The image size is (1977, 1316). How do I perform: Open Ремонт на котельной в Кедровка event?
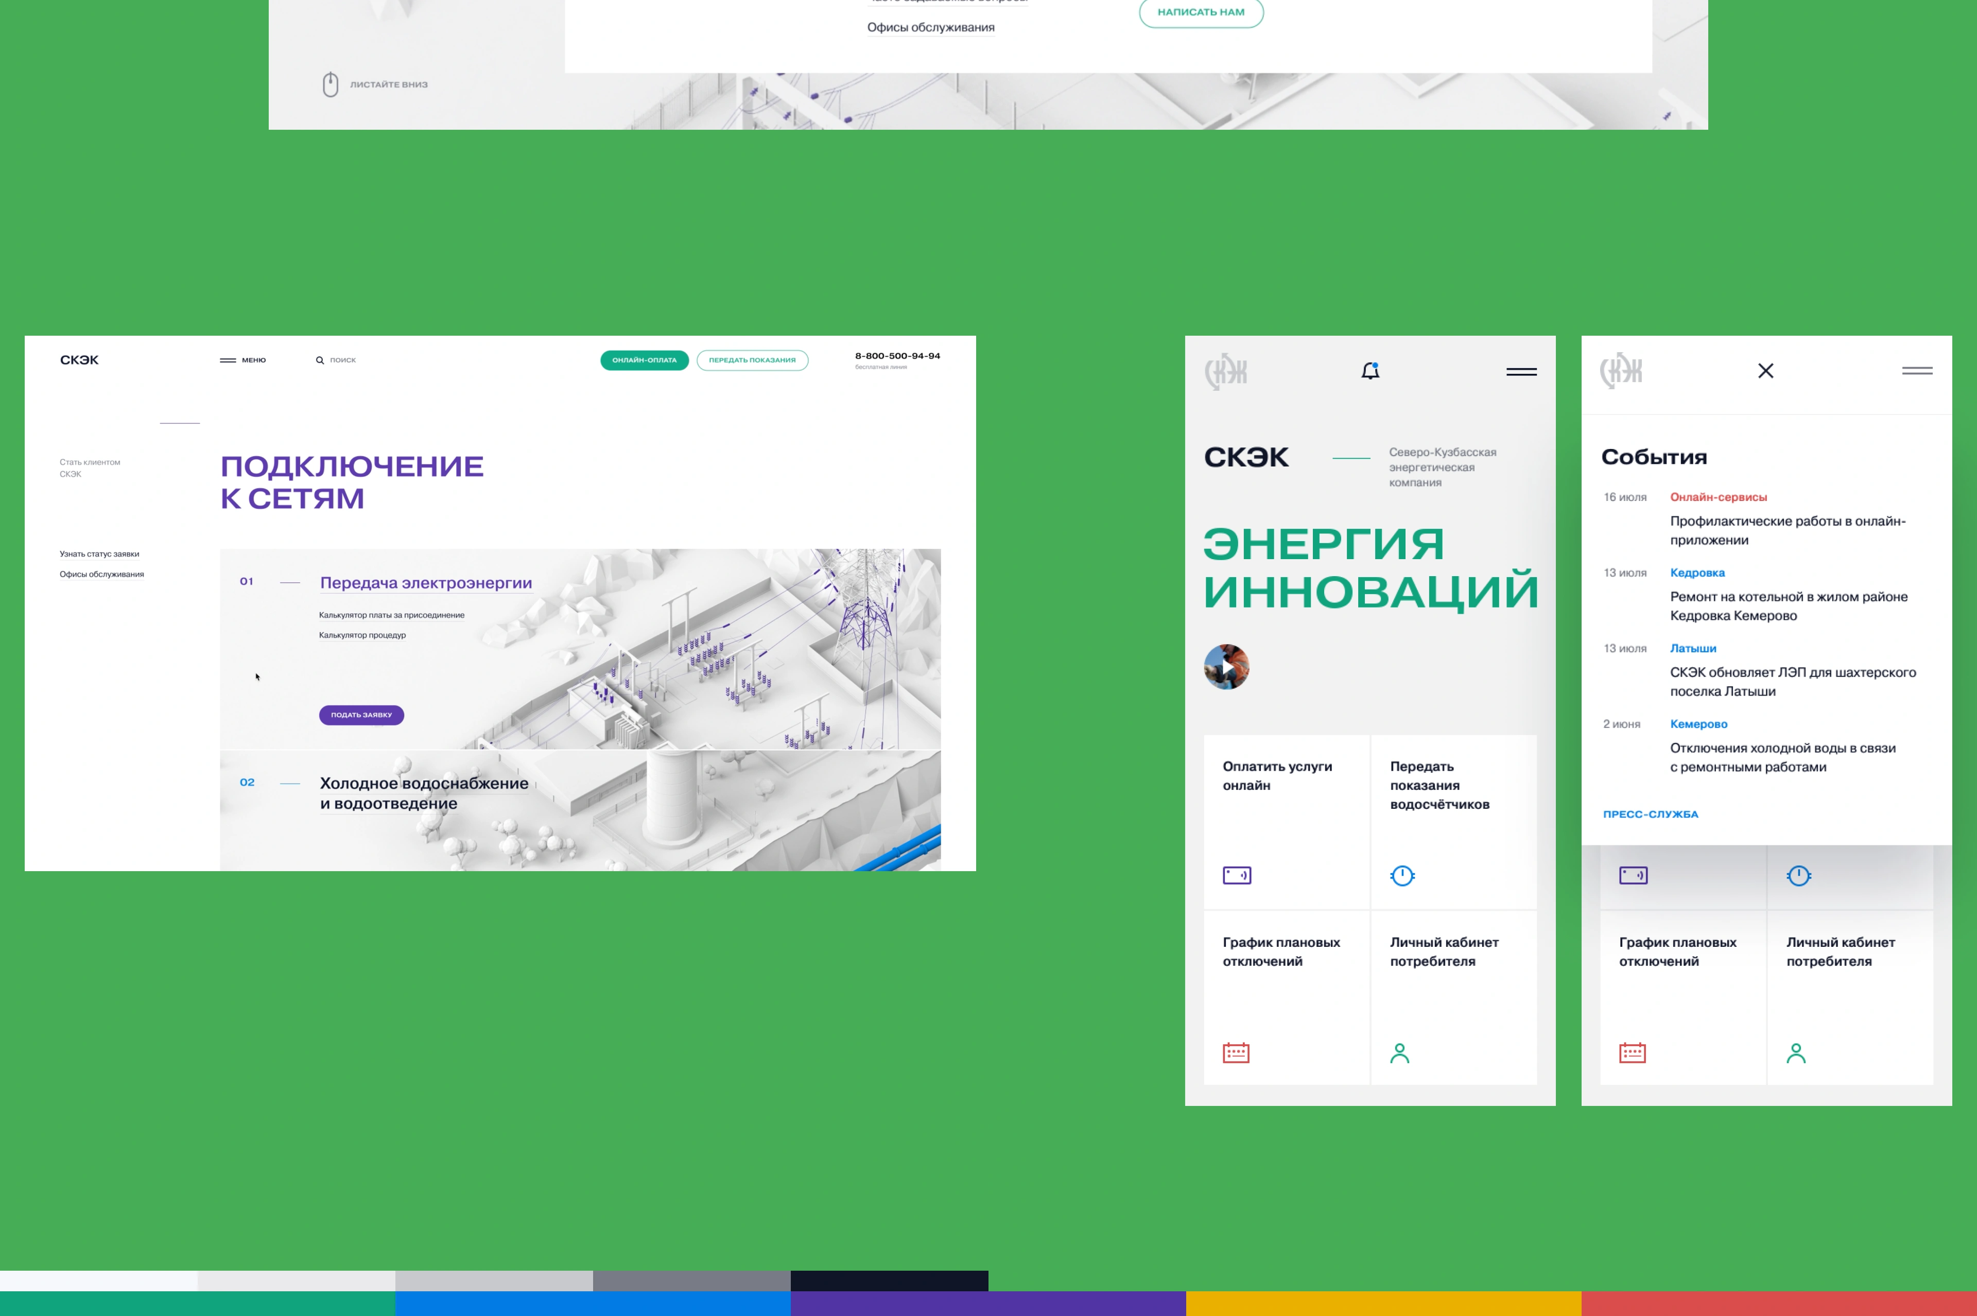coord(1789,606)
